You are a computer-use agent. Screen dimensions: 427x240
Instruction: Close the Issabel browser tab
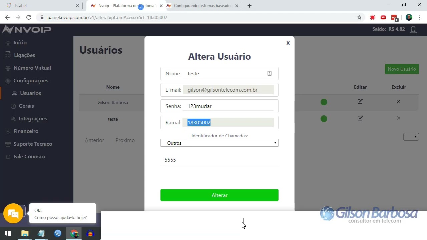pyautogui.click(x=77, y=6)
